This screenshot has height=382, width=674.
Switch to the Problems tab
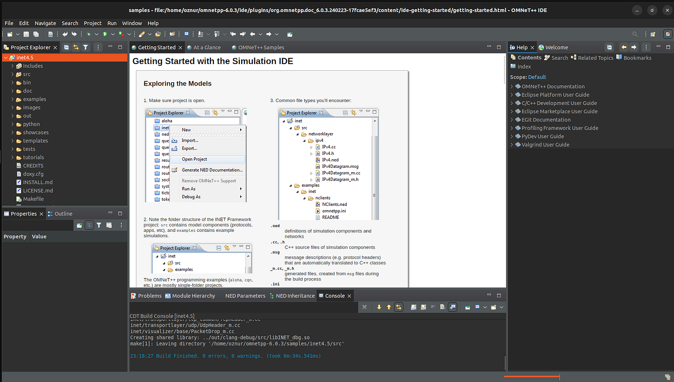point(146,296)
